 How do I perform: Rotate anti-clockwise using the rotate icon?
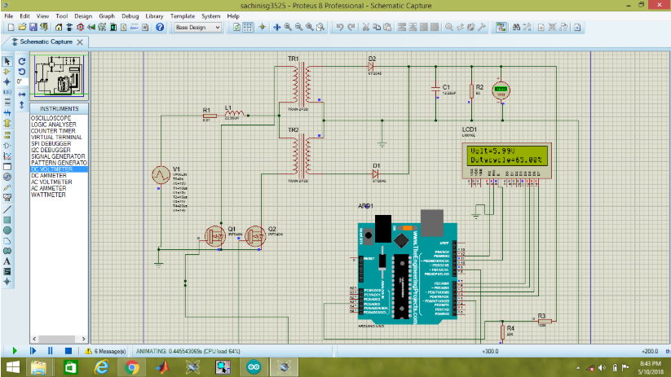coord(22,72)
